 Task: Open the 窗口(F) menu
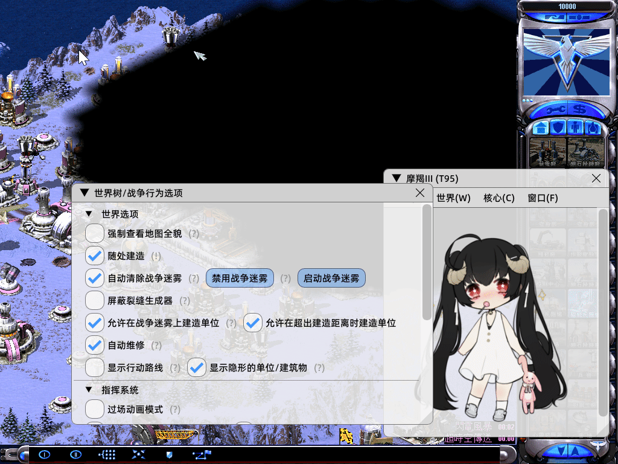(543, 198)
